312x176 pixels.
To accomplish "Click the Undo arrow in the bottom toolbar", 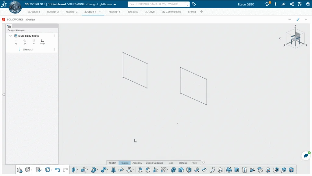I will pos(57,170).
